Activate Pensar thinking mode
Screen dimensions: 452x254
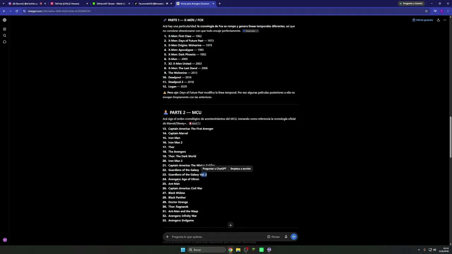[x=273, y=237]
